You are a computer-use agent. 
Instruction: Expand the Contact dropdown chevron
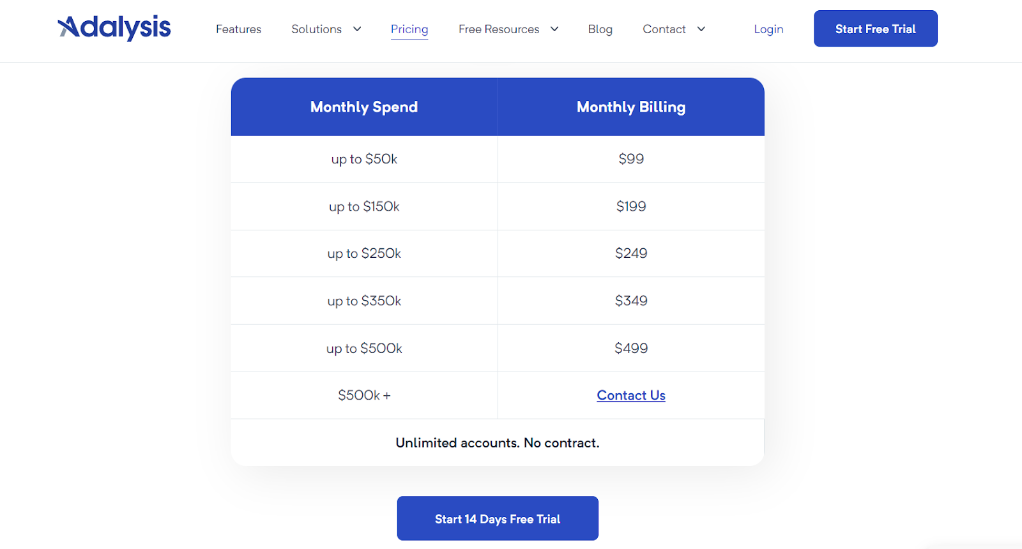click(701, 29)
